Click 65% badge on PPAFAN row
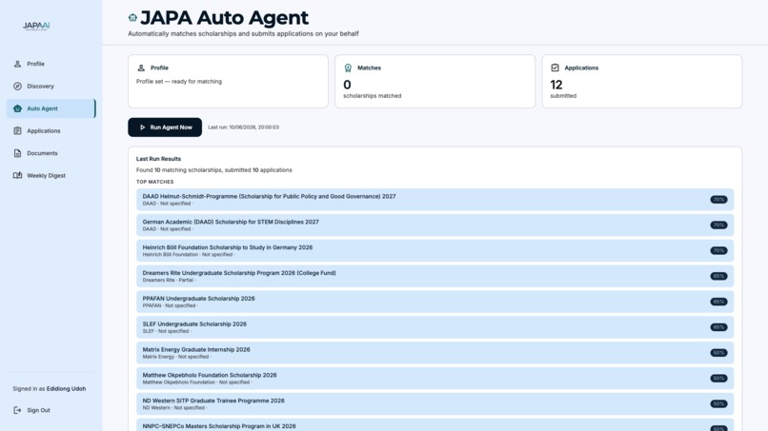Image resolution: width=768 pixels, height=431 pixels. (718, 302)
